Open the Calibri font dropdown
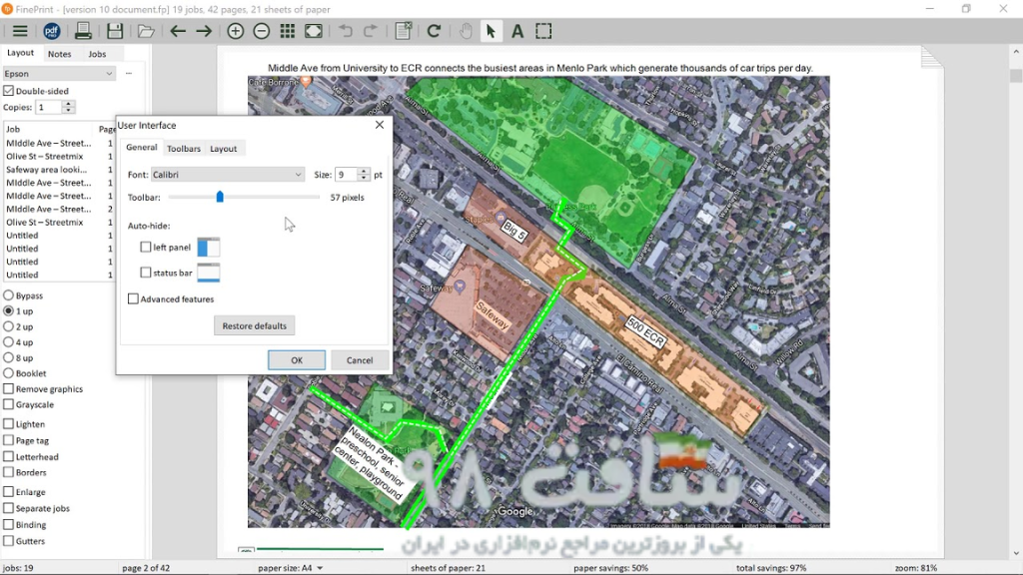The image size is (1023, 575). 227,174
